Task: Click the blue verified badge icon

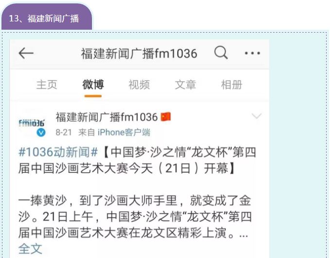Action: tap(41, 132)
